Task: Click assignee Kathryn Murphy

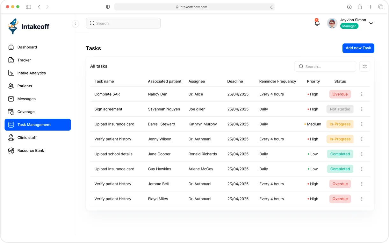Action: click(x=203, y=124)
